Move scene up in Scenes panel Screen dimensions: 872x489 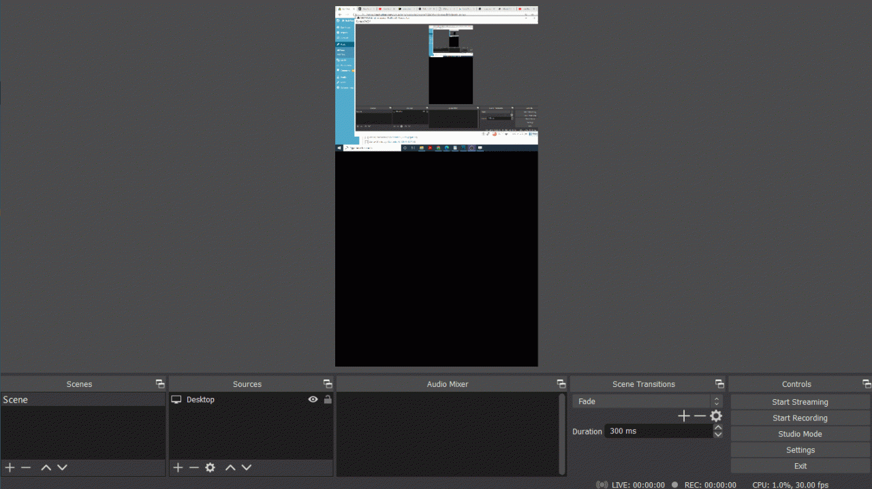pyautogui.click(x=46, y=467)
